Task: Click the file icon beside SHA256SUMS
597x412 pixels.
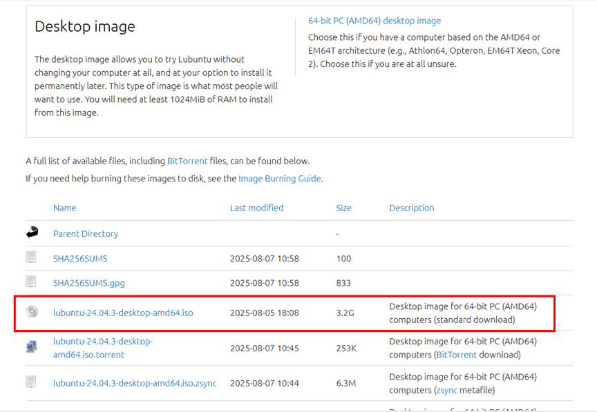Action: tap(31, 257)
